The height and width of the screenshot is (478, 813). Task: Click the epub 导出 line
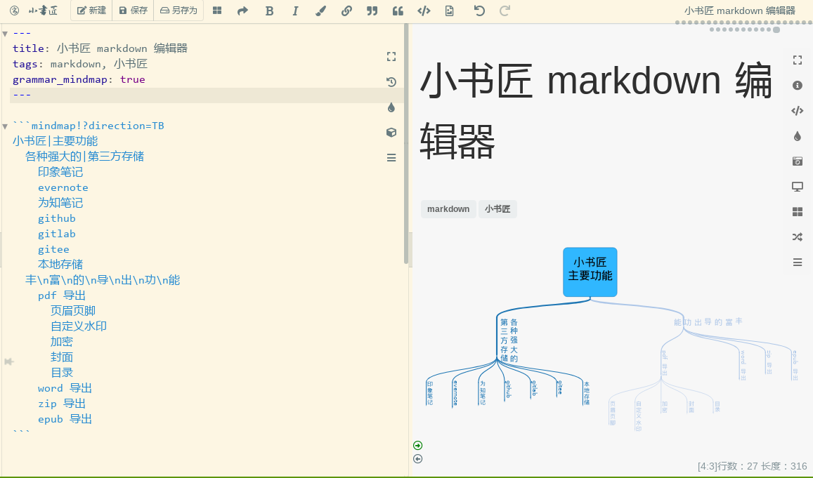[65, 420]
